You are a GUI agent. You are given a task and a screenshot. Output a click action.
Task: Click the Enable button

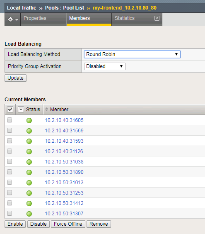pos(15,224)
